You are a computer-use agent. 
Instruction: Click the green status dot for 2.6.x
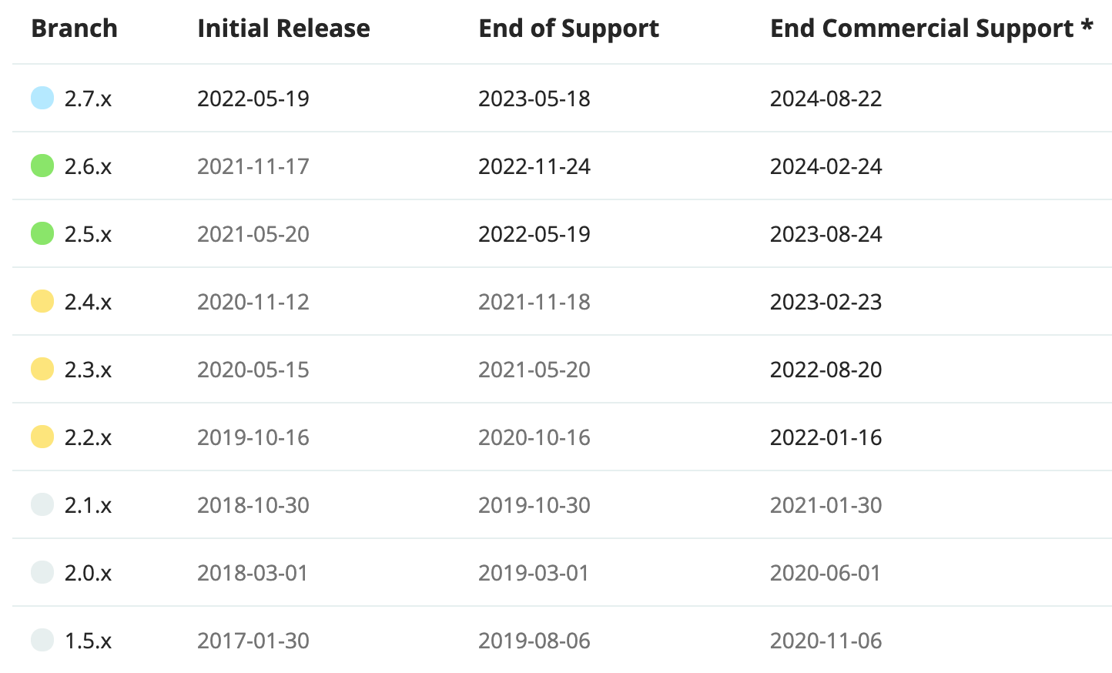[x=42, y=166]
